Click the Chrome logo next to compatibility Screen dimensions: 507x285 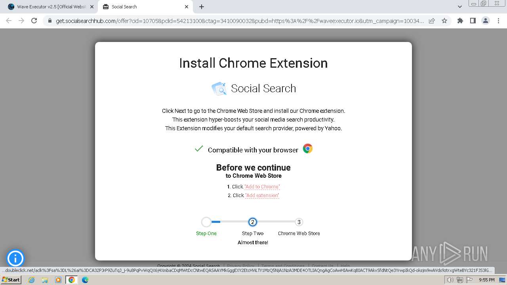[308, 148]
